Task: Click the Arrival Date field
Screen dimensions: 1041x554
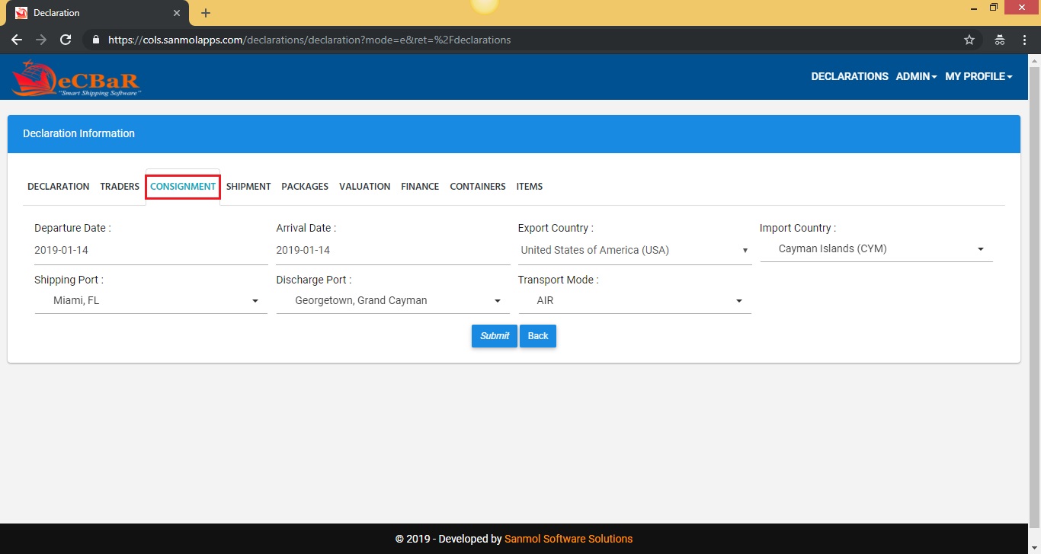Action: 393,251
